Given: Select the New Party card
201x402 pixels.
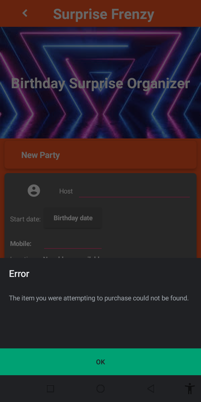Looking at the screenshot, I should point(100,155).
